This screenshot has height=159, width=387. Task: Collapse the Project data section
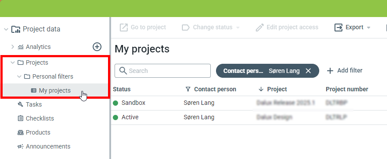point(6,29)
